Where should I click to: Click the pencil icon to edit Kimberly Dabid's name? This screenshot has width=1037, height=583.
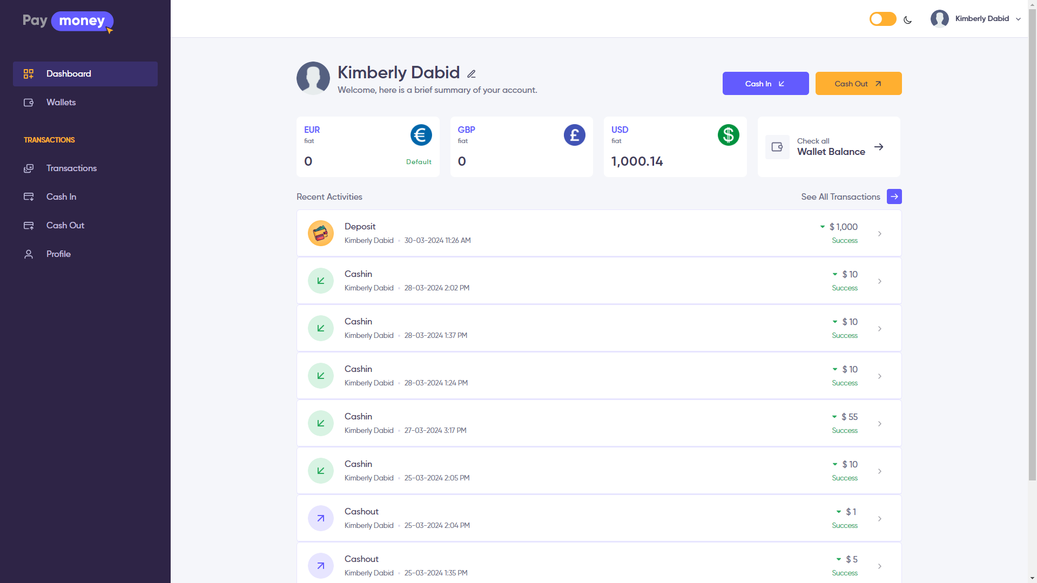pyautogui.click(x=472, y=73)
